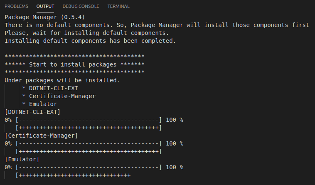Click the 'has been completed' output line

coord(90,41)
